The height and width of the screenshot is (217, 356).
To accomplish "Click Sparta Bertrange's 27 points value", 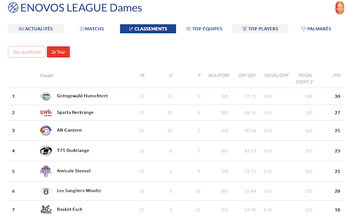I will (x=338, y=113).
